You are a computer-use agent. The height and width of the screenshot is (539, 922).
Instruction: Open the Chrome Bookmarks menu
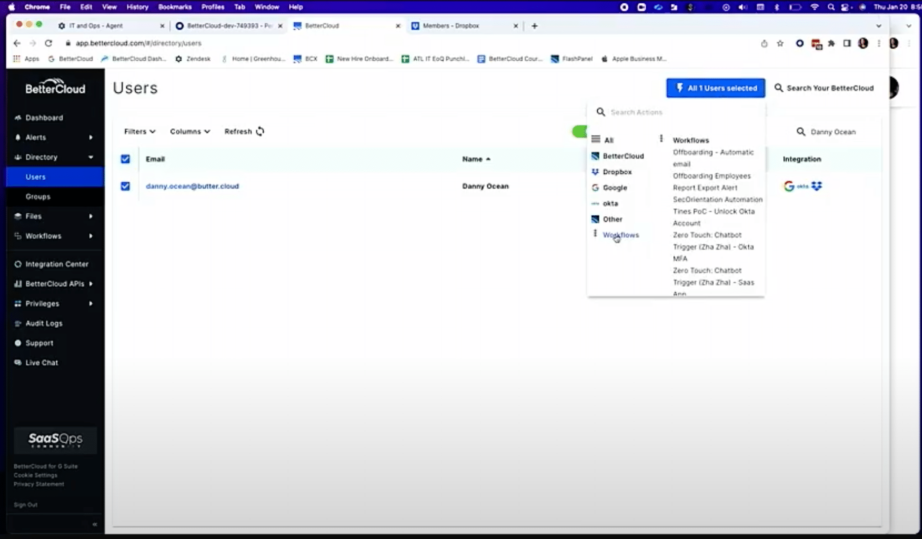click(175, 7)
